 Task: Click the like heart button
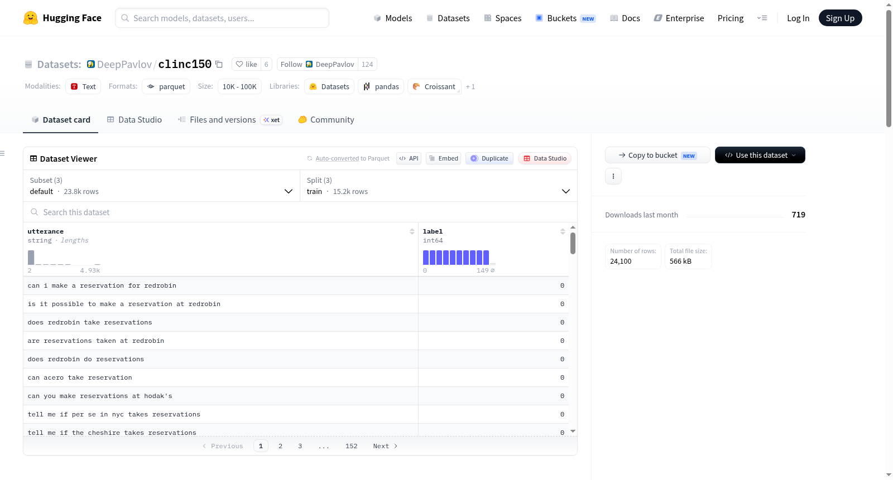pyautogui.click(x=246, y=65)
